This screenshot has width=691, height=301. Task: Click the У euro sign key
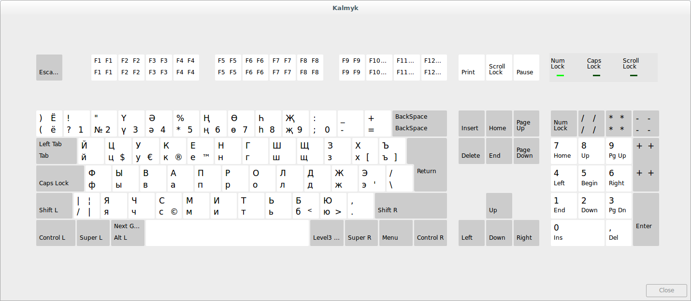coord(145,151)
